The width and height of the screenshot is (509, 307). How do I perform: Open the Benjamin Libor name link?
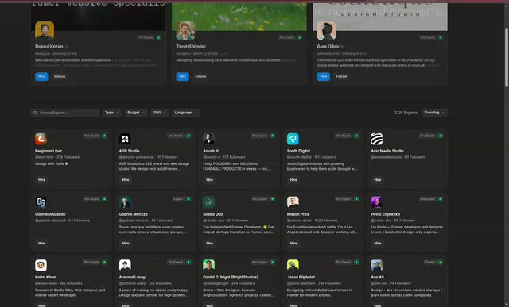pyautogui.click(x=49, y=151)
